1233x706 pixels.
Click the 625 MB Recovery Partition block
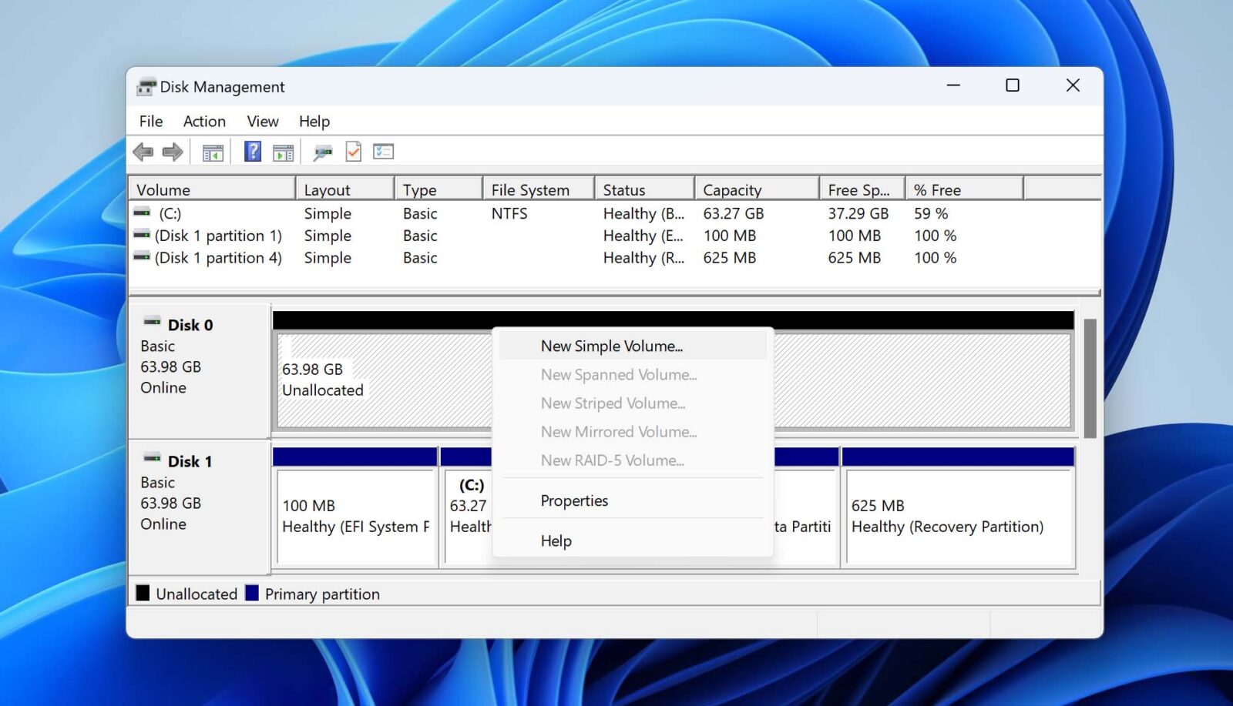tap(958, 516)
